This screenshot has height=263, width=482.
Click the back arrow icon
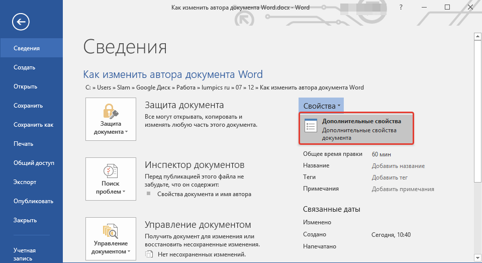(22, 21)
